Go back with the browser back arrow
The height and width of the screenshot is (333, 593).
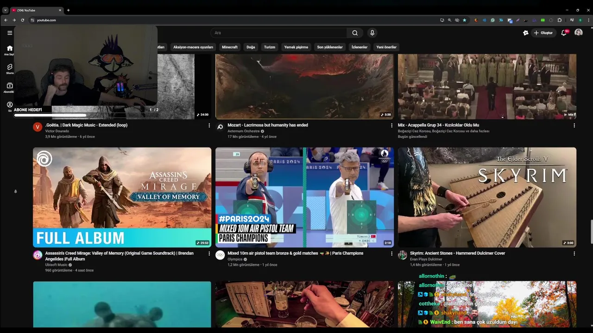tap(6, 20)
